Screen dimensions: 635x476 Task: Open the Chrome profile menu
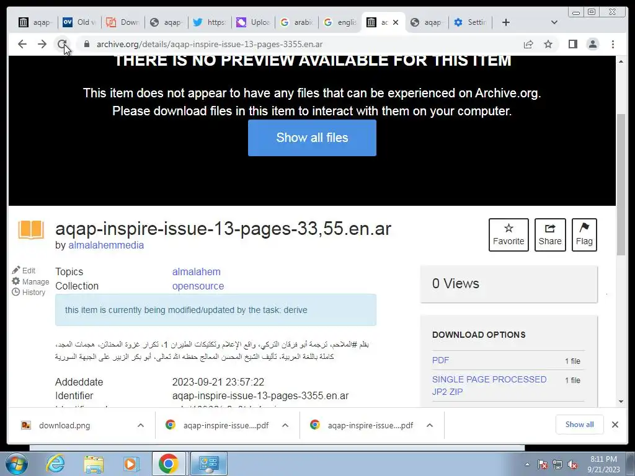593,44
